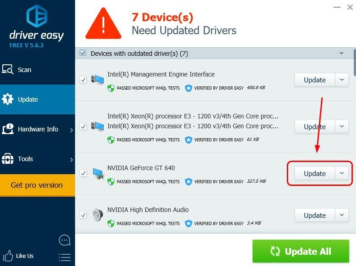Screen dimensions: 356x266
Task: Open dropdown arrow beside Intel Xeon processor Update
Action: click(x=342, y=126)
